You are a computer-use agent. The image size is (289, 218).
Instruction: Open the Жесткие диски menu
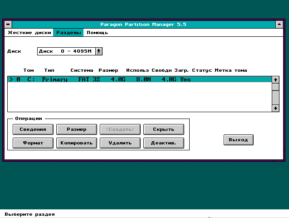[x=29, y=33]
